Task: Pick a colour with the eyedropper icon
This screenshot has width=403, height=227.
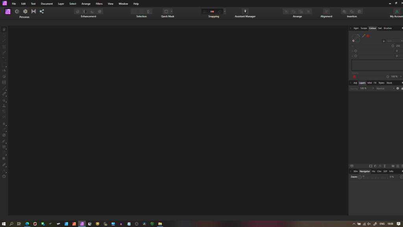Action: 364,36
